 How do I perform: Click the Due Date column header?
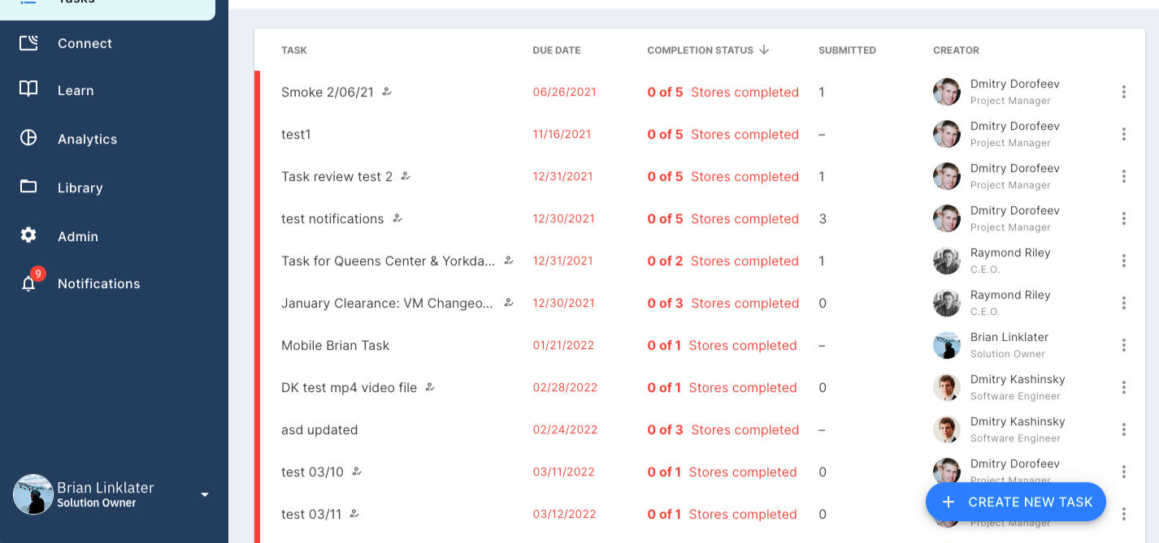pyautogui.click(x=556, y=50)
